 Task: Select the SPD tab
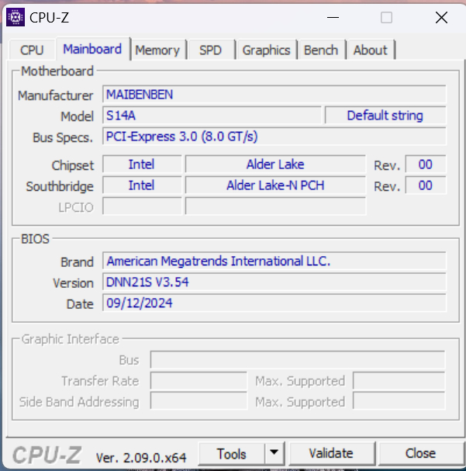tap(210, 50)
